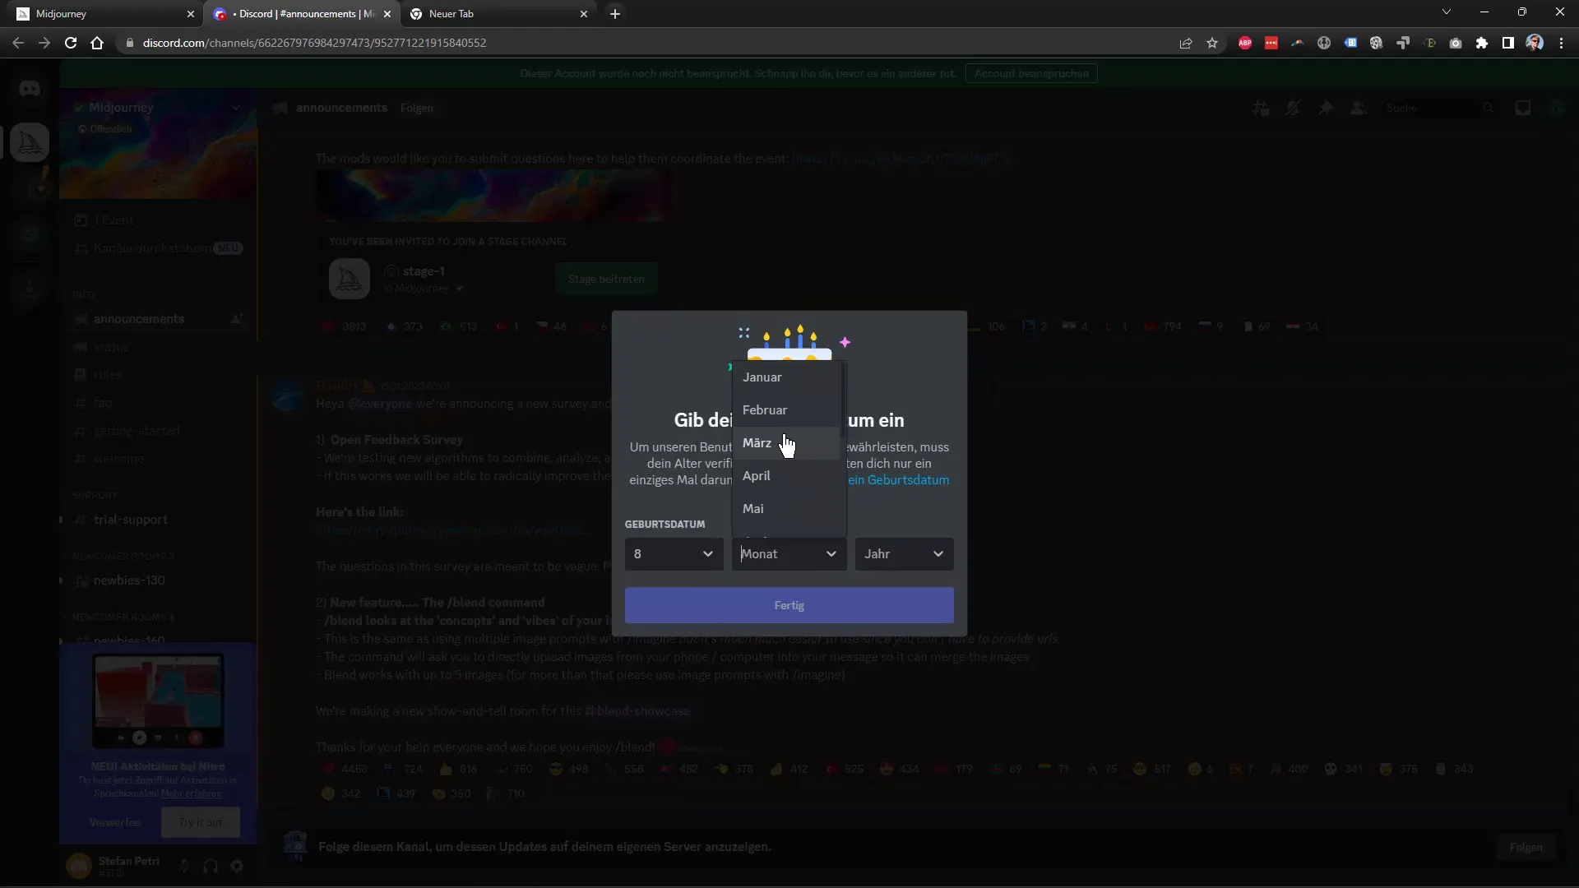Open the rainbow arc extension icon
1579x888 pixels.
coord(1298,43)
